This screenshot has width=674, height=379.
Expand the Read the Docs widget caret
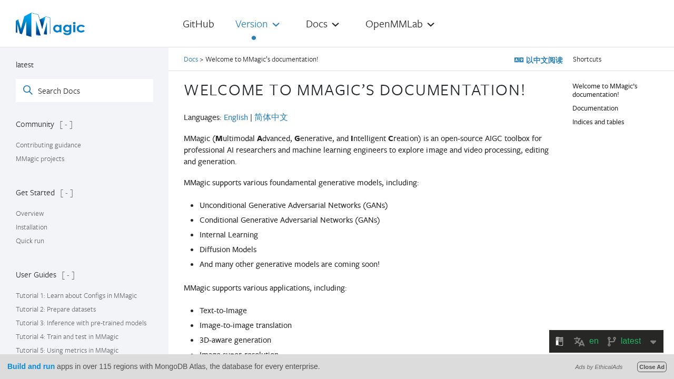[653, 342]
